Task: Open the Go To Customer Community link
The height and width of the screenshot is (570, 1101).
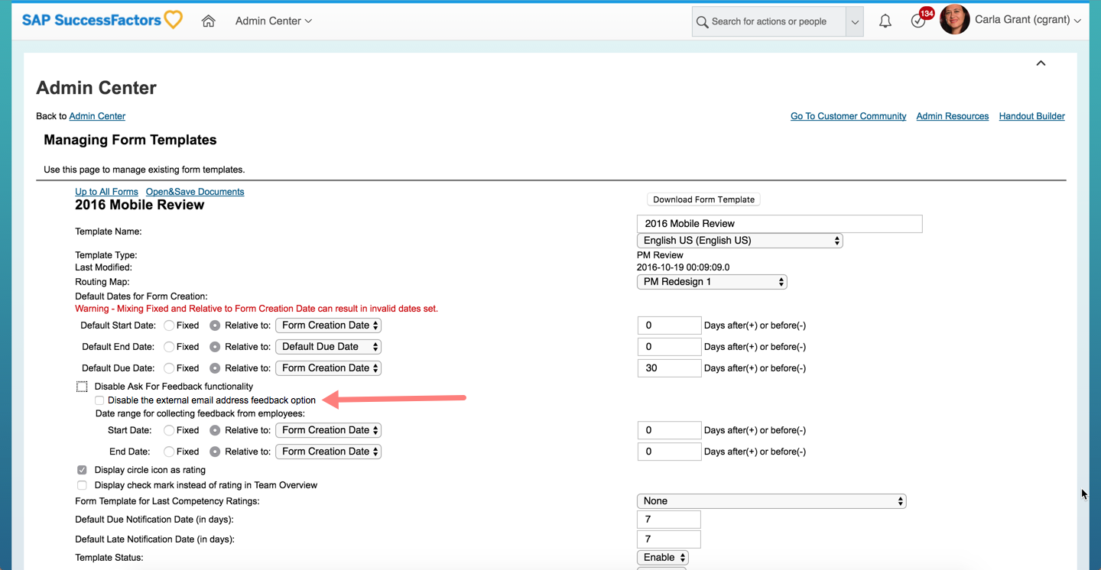Action: click(x=848, y=116)
